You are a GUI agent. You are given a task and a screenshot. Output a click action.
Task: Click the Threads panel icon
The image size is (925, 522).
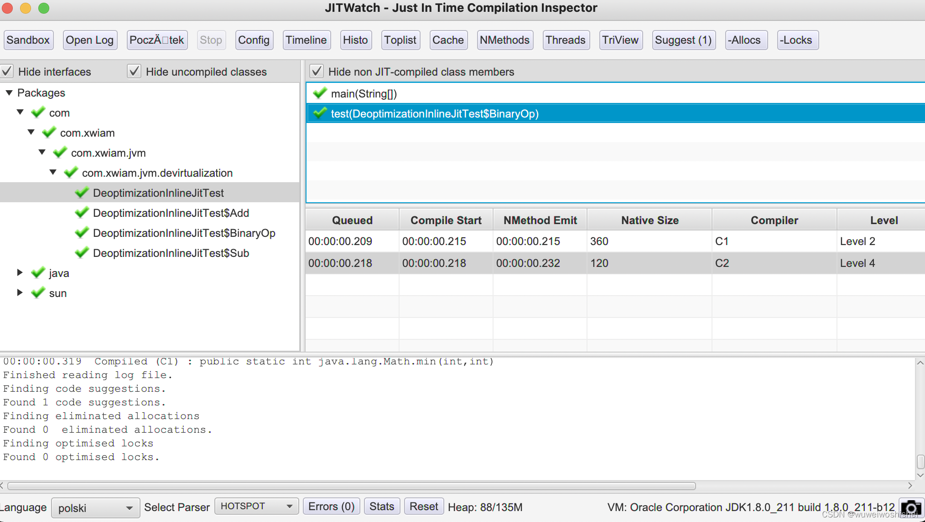point(565,39)
